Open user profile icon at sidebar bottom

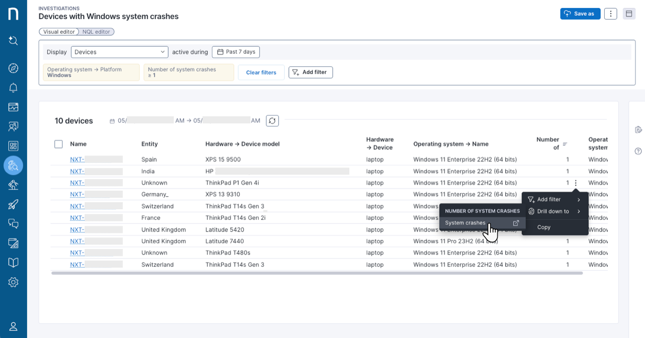(14, 326)
